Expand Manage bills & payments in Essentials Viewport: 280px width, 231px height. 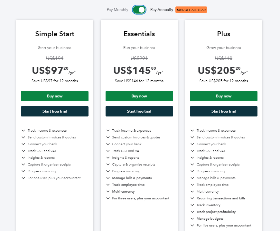coord(108,178)
